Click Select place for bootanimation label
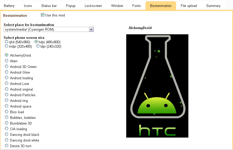Screen dimensions: 233x150 pos(29,25)
